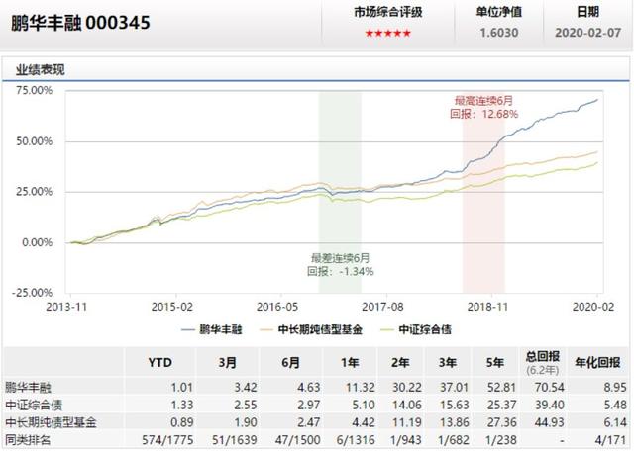Click the 年化回报 column header

[597, 362]
